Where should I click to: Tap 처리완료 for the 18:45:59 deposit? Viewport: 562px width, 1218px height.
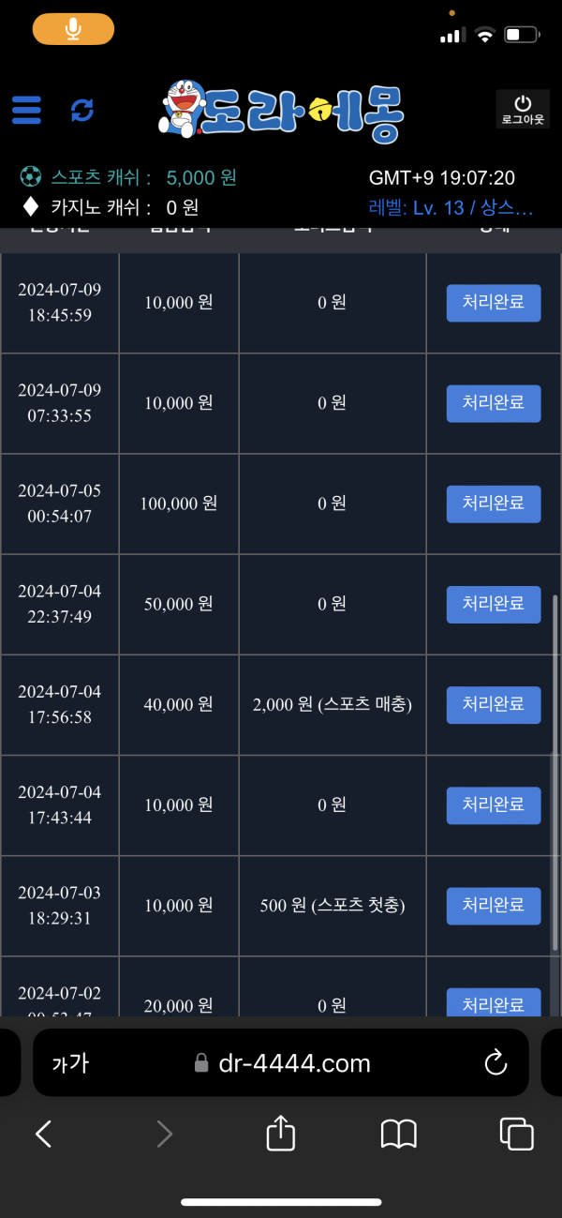click(x=494, y=303)
